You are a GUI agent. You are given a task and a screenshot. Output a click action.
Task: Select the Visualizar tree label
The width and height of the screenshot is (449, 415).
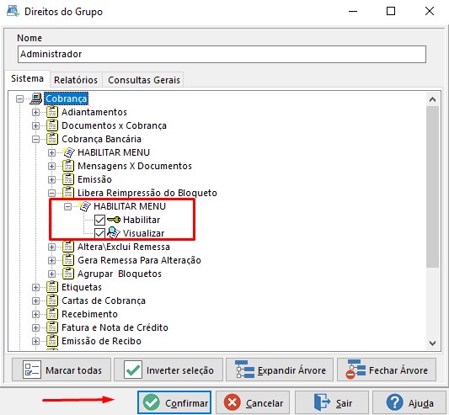143,233
